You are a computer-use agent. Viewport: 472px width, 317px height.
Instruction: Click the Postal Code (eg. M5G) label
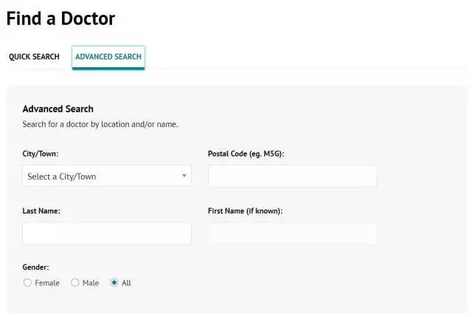click(246, 154)
